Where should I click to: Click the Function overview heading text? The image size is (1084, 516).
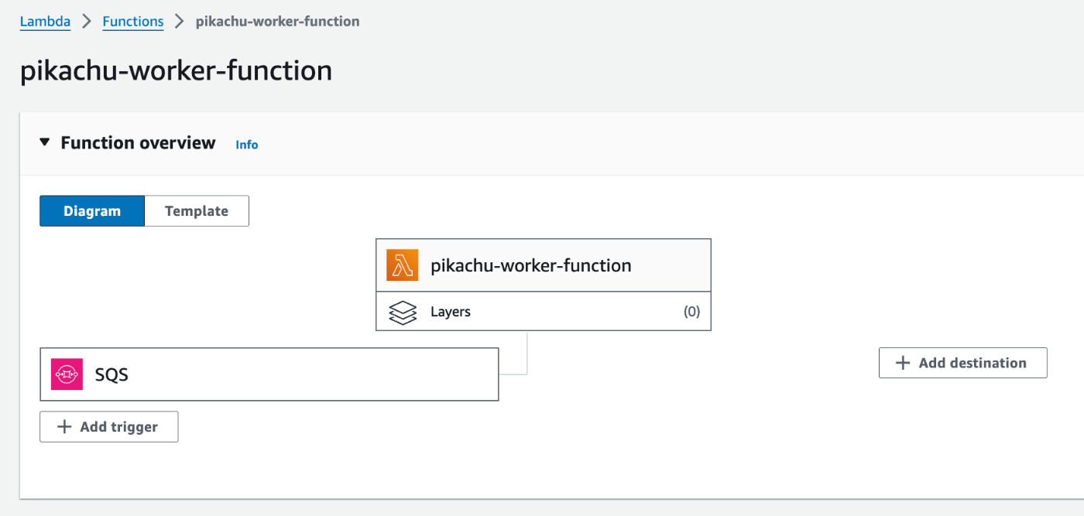pos(138,142)
